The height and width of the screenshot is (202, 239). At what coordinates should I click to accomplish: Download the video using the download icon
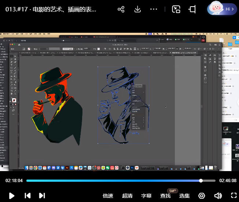coord(138,10)
